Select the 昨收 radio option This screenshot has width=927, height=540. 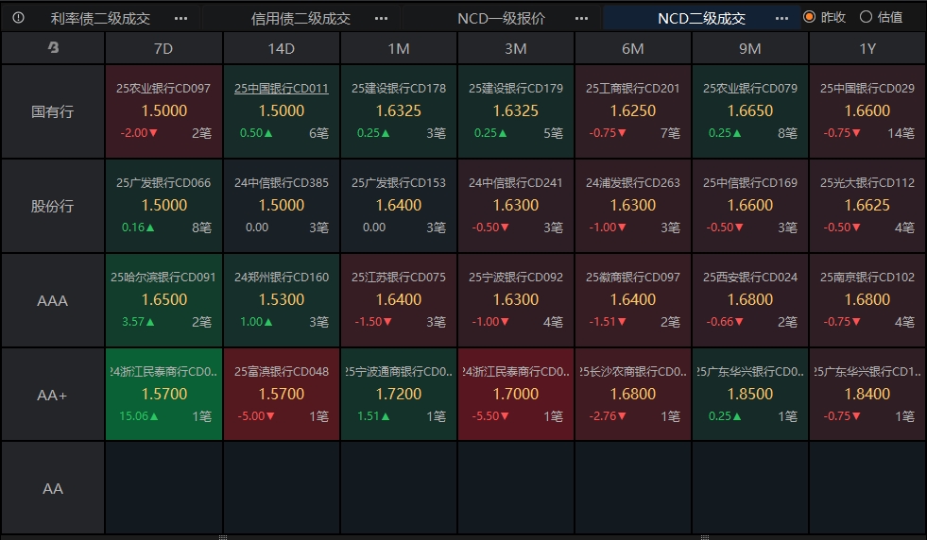(825, 17)
